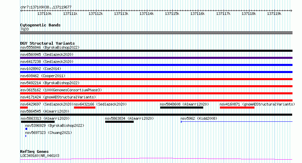Screen dimensions: 302x163
Task: Click the chr7:137109038..137119677 coordinate text
Action: pos(46,7)
